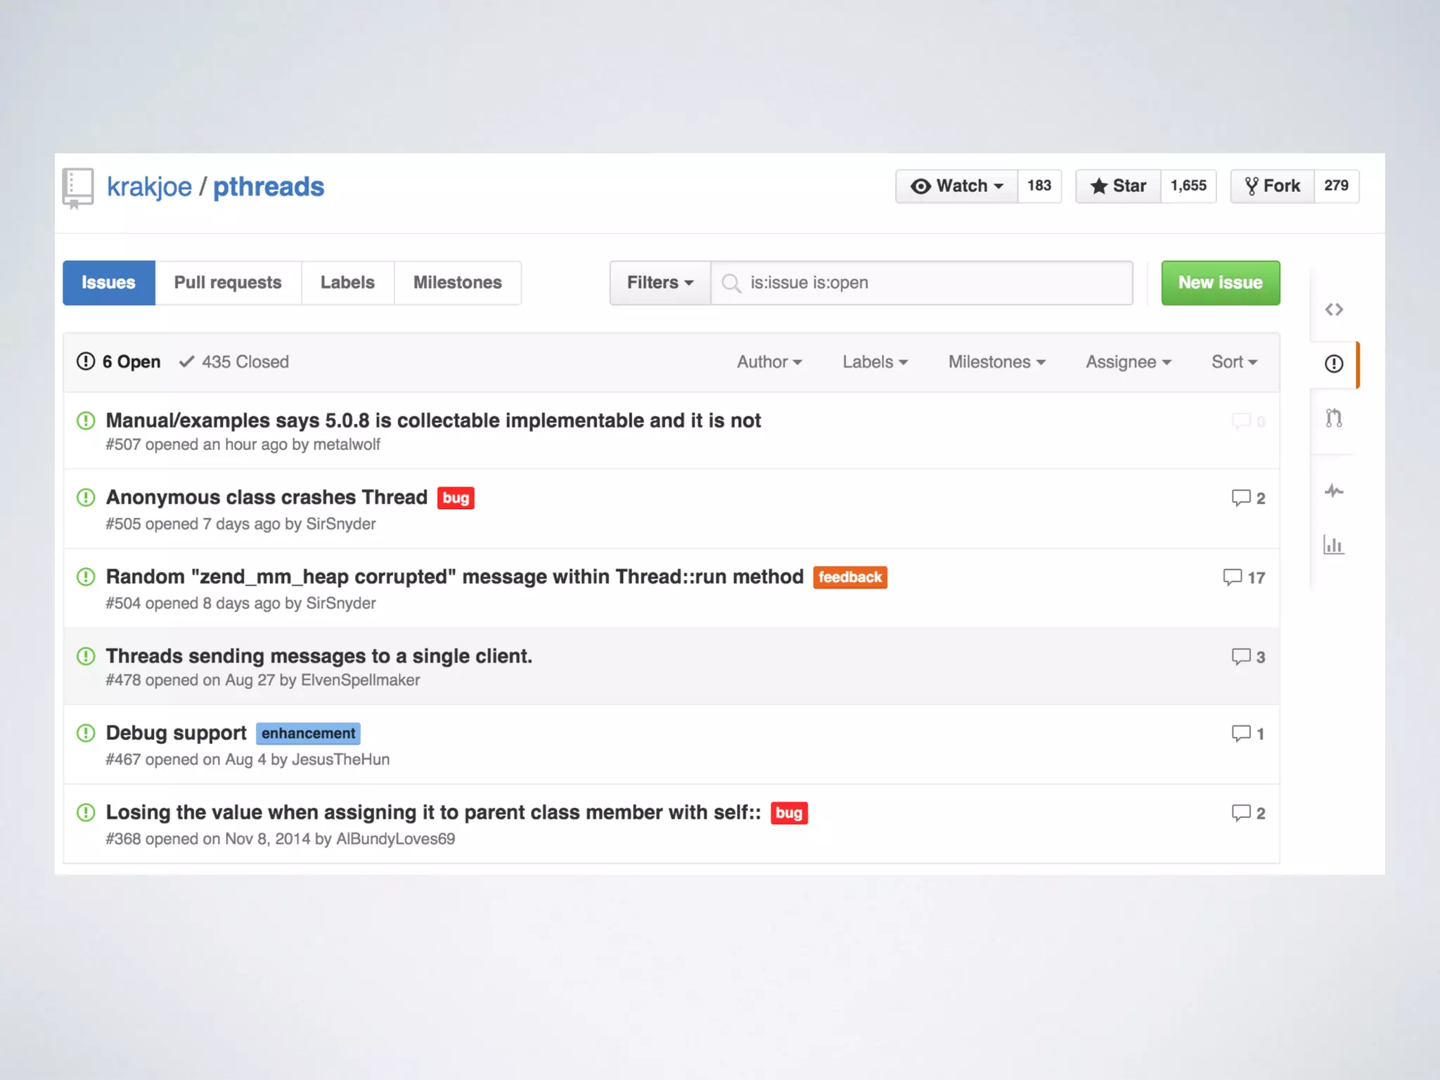The width and height of the screenshot is (1440, 1080).
Task: Open comment count of issue #507
Action: point(1248,421)
